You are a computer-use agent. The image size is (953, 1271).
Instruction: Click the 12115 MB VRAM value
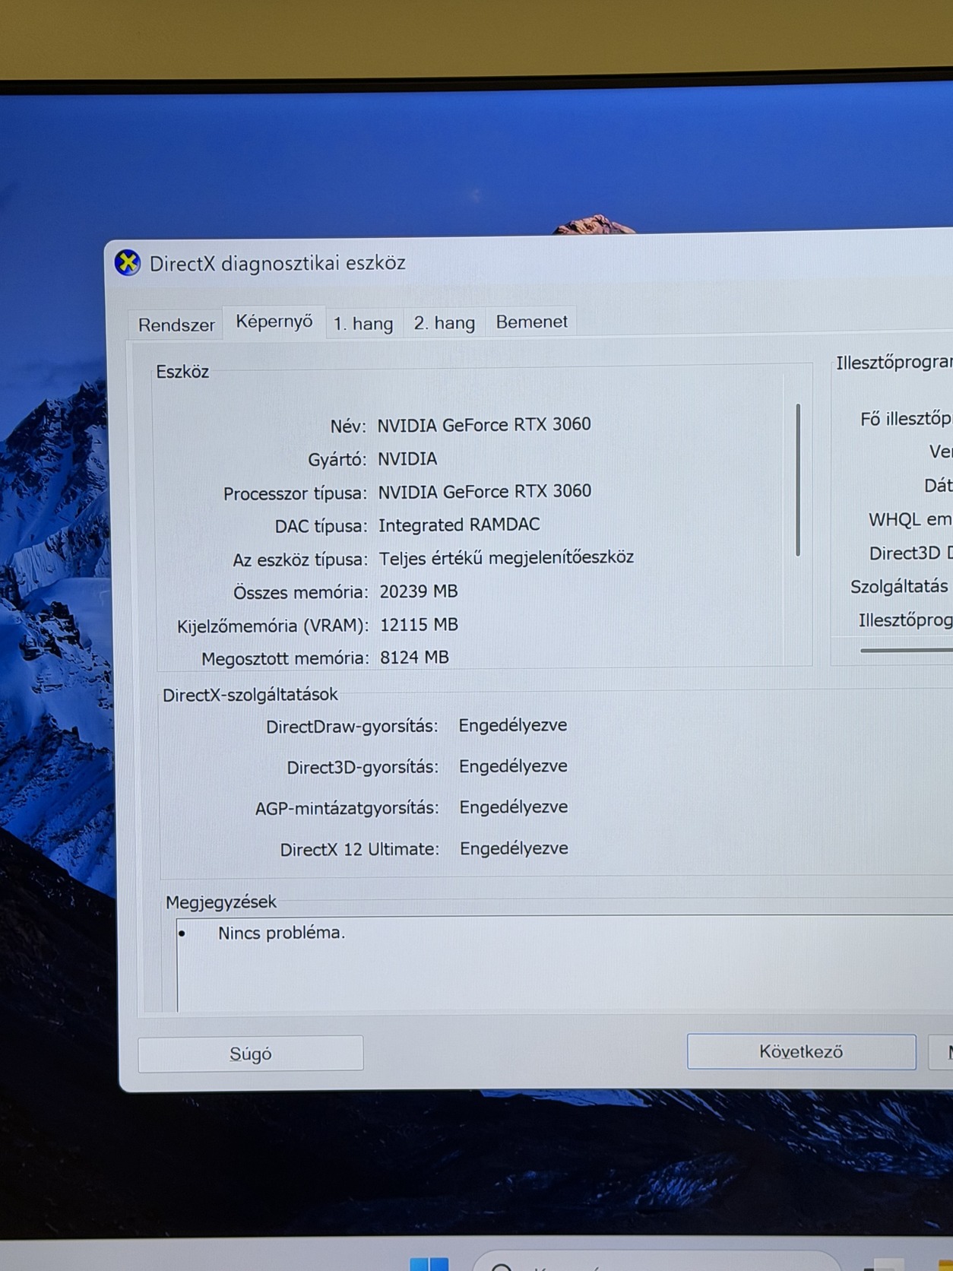[419, 624]
